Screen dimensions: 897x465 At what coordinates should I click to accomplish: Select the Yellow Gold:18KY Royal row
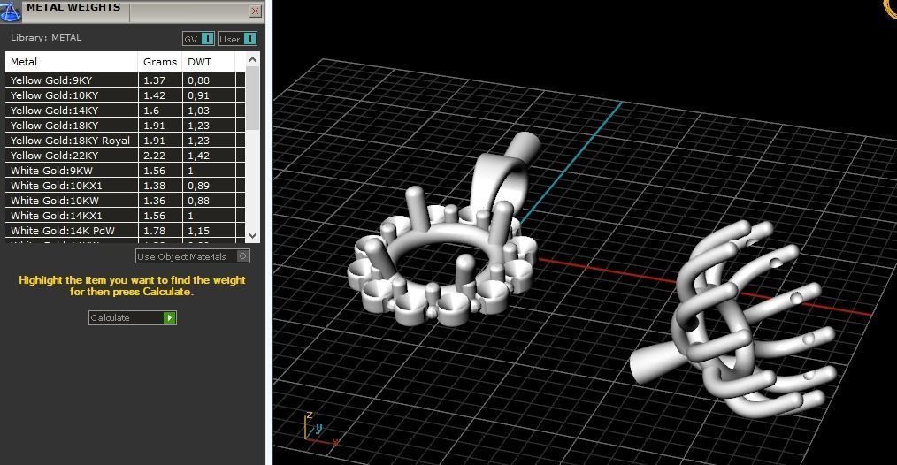[126, 141]
